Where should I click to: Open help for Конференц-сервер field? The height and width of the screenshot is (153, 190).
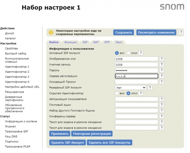coord(161,116)
